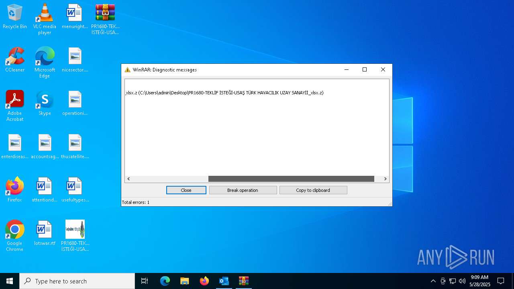Close the WinRAR Diagnostic messages window via X

tap(383, 70)
